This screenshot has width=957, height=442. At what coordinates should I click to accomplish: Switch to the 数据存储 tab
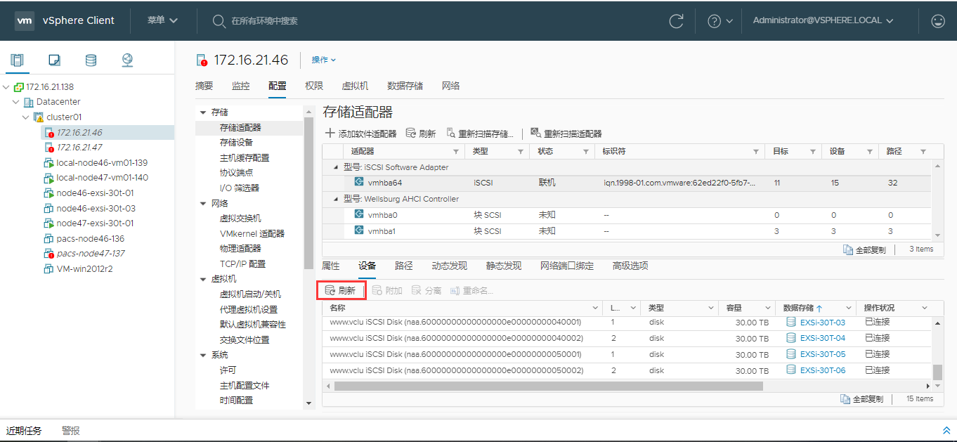pyautogui.click(x=405, y=86)
